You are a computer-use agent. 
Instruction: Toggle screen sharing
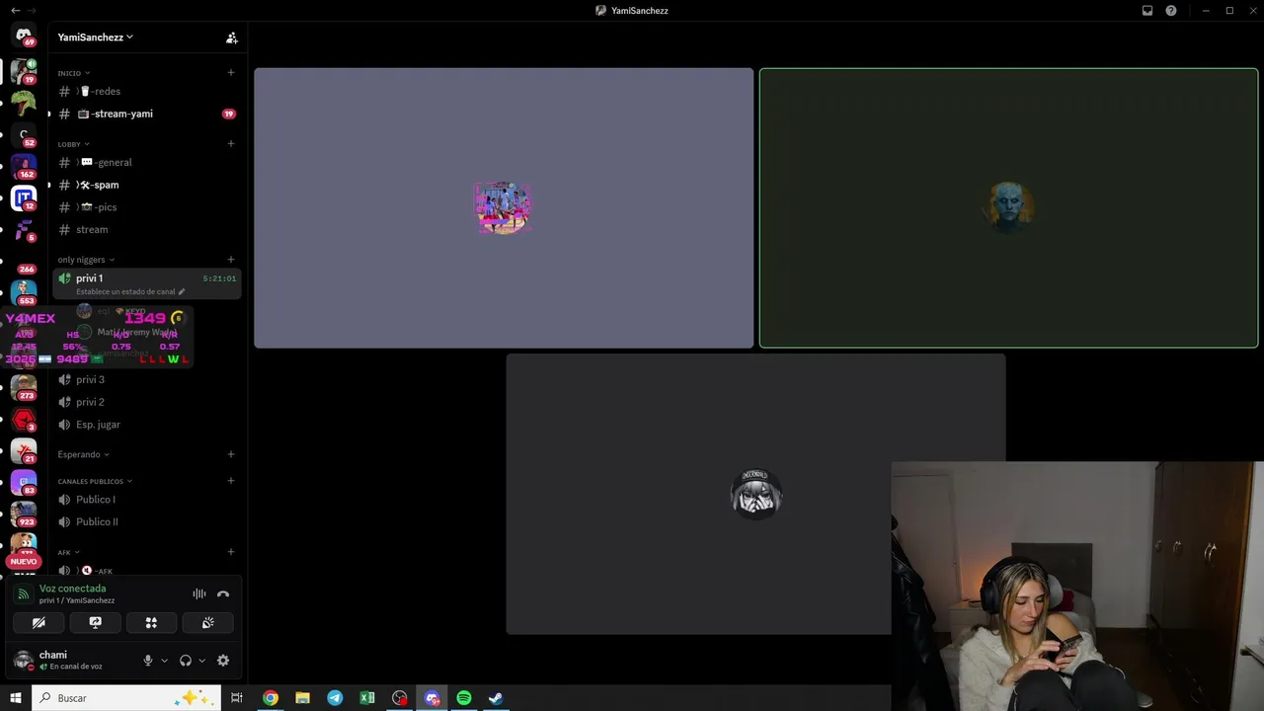[95, 623]
